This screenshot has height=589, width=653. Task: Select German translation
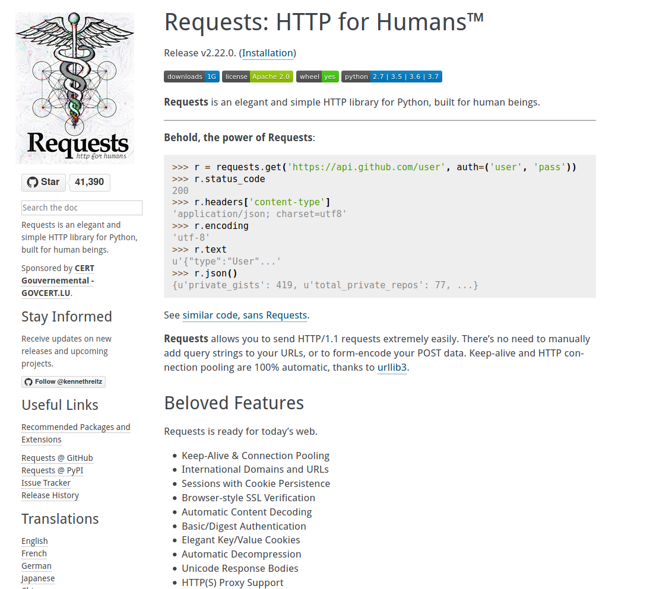pos(37,566)
